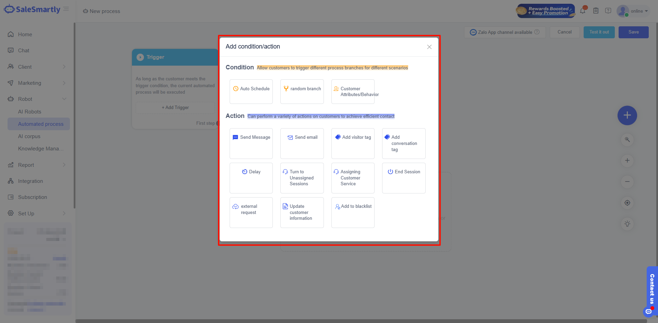This screenshot has height=323, width=658.
Task: Collapse the sidebar with hamburger icon
Action: 66,9
